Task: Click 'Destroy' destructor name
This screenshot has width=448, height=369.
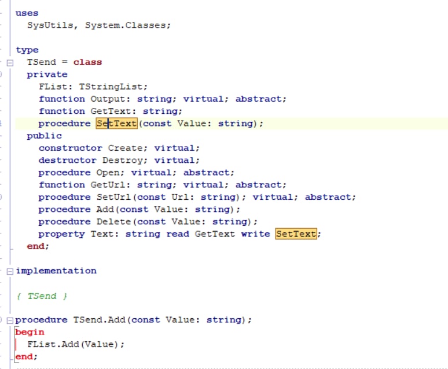Action: click(x=122, y=161)
